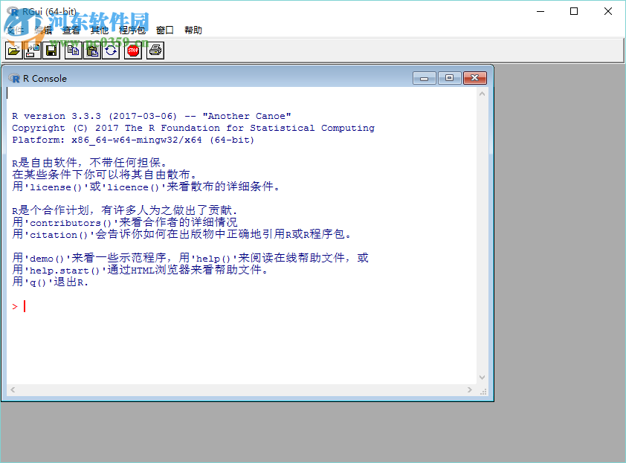Open the 帮助 menu

(192, 30)
